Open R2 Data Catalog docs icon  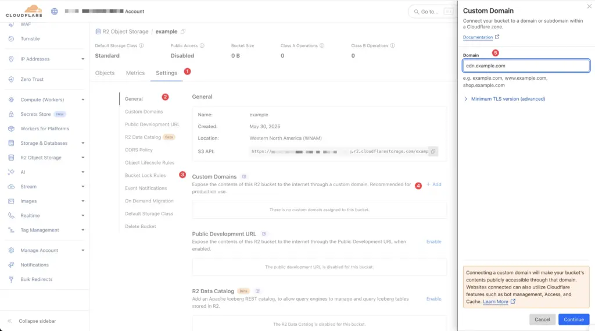257,291
